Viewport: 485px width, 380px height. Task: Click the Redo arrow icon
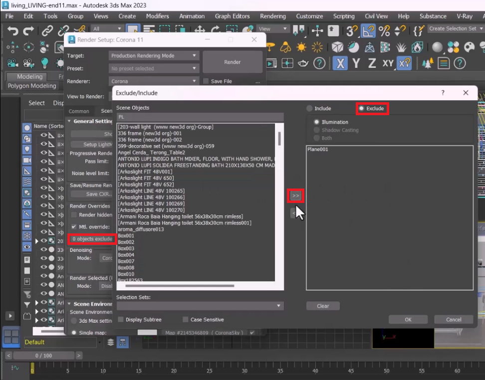28,30
